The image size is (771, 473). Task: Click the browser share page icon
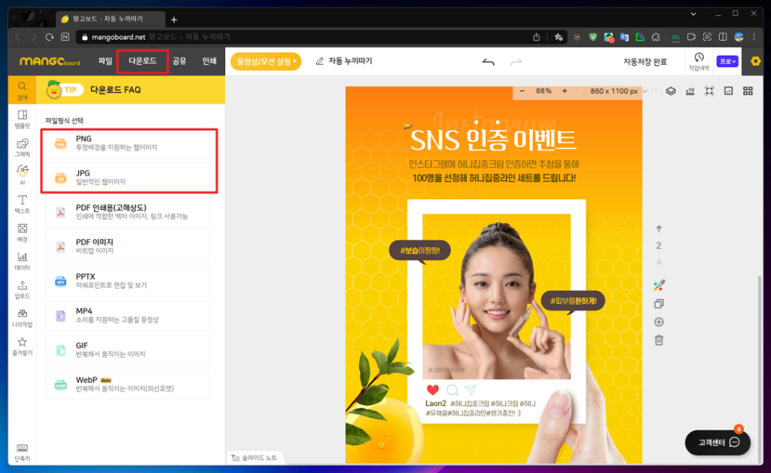click(x=536, y=37)
